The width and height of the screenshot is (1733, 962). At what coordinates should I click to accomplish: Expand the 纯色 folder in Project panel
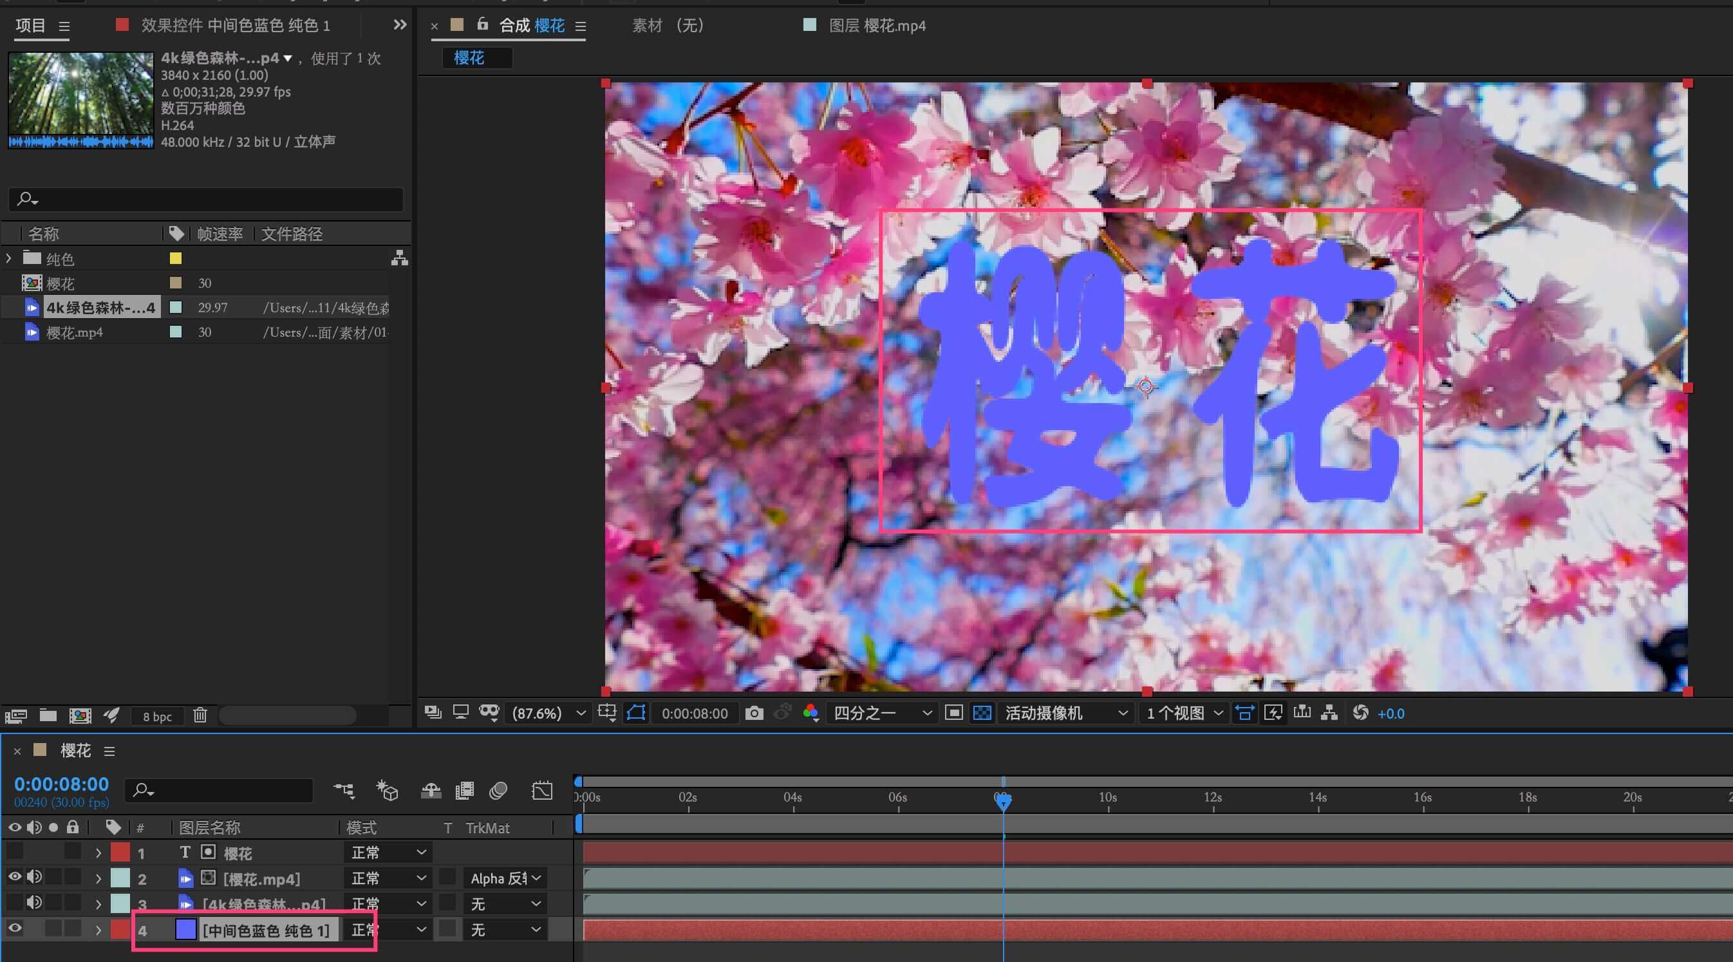point(9,258)
